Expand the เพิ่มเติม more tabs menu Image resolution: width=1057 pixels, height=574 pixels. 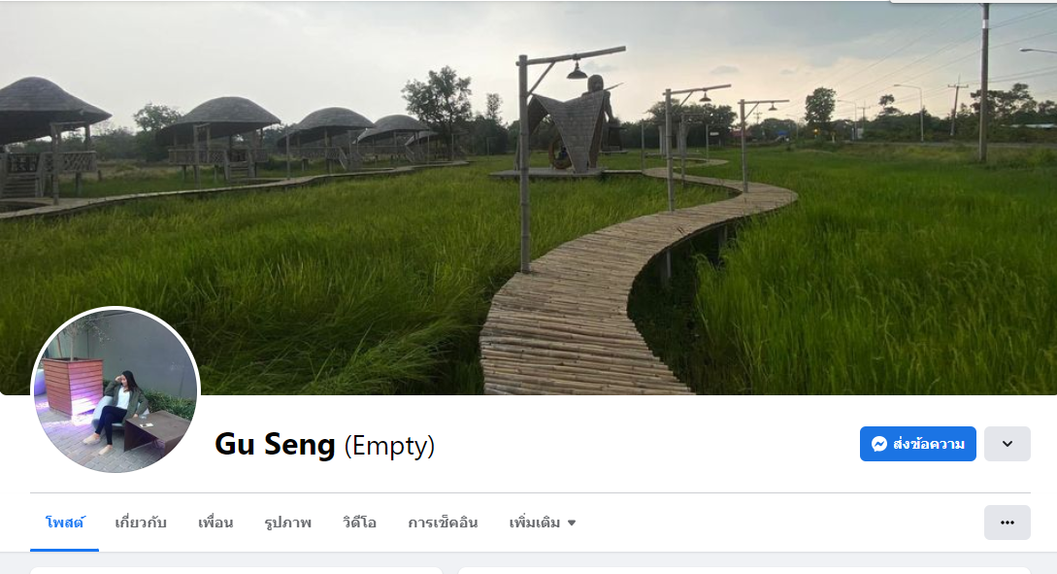click(x=542, y=523)
